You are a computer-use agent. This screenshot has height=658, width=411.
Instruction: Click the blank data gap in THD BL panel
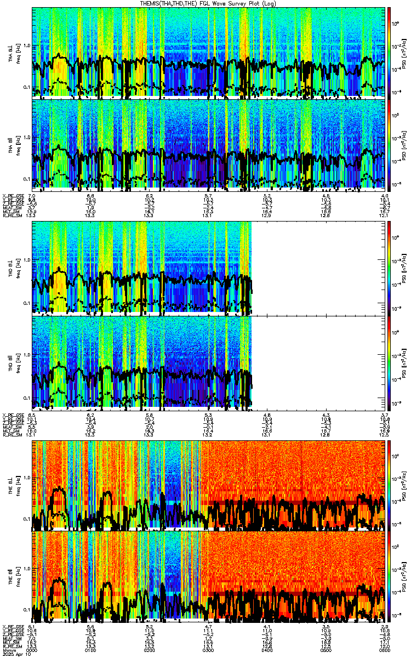[x=318, y=268]
